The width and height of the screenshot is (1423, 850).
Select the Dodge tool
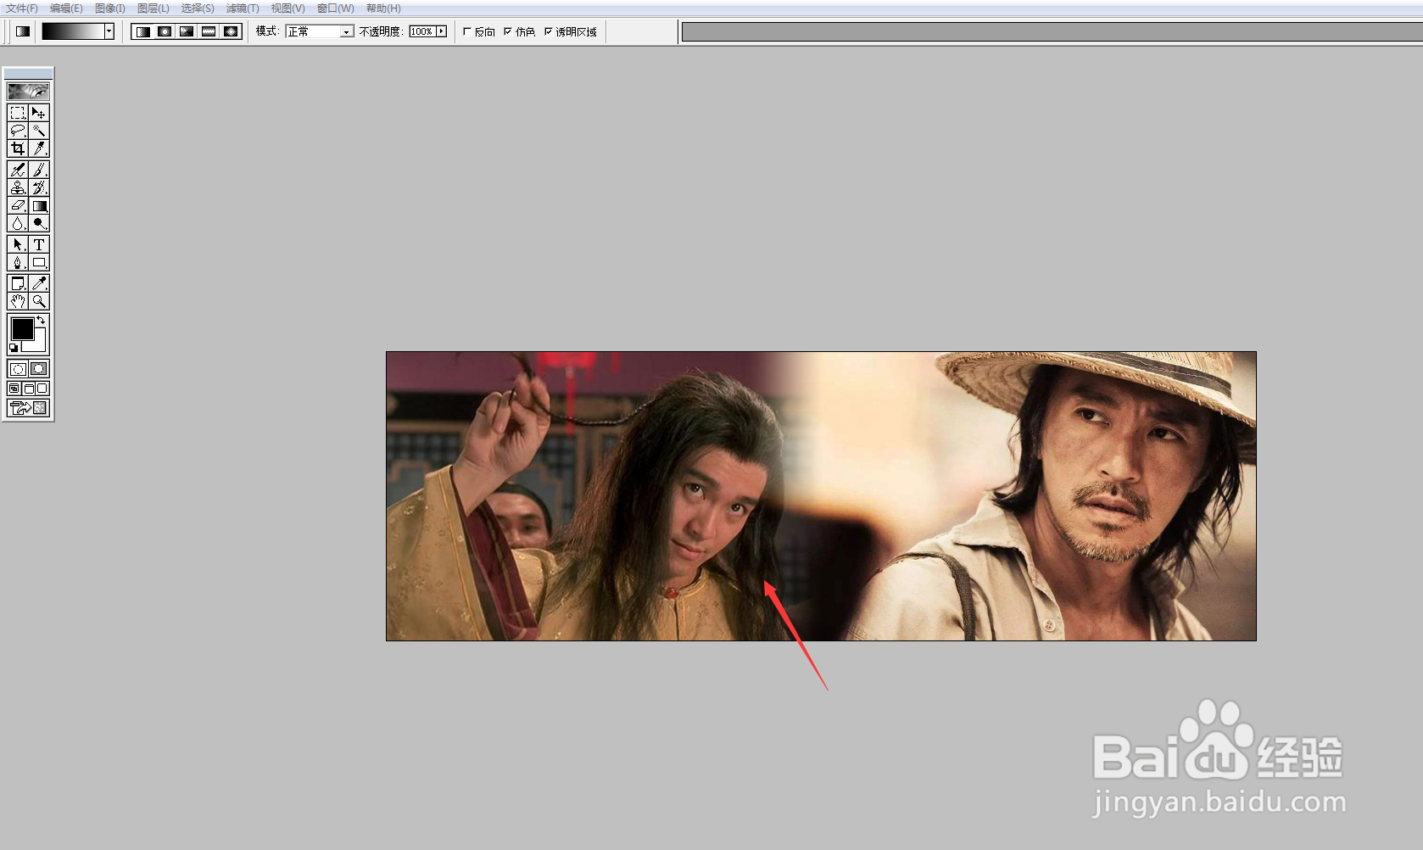click(39, 223)
